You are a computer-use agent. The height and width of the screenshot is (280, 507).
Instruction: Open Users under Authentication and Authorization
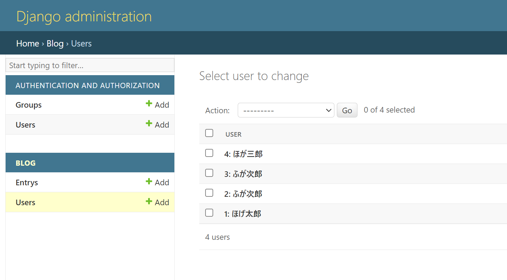tap(26, 125)
